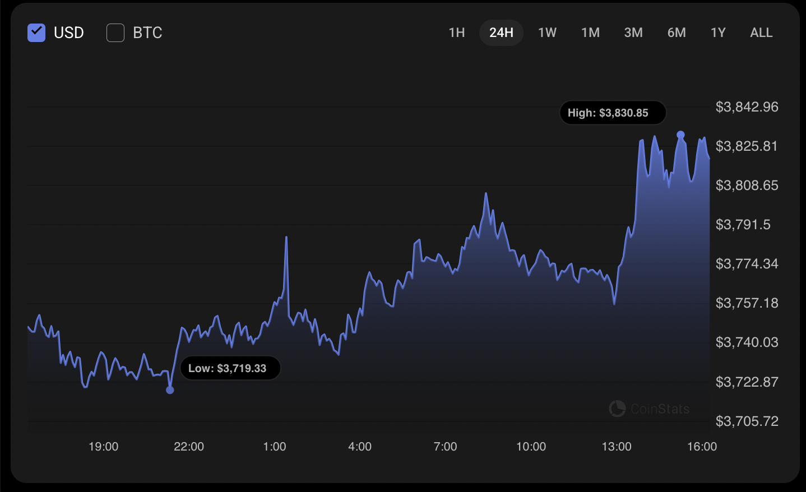Image resolution: width=806 pixels, height=492 pixels.
Task: Open the 1W weekly chart view
Action: [x=547, y=33]
